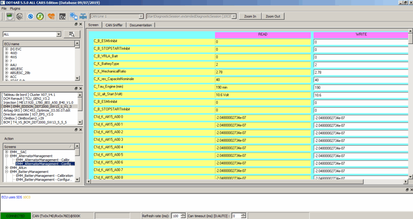413x219 pixels.
Task: Open the File menu
Action: coord(4,8)
